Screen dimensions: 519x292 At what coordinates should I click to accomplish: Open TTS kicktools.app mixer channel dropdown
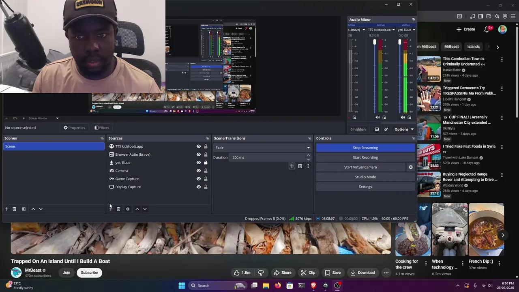[x=393, y=30]
